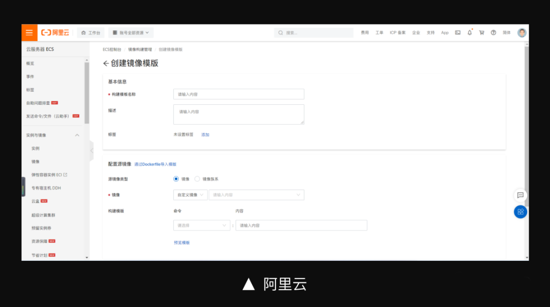550x307 pixels.
Task: Open the 账号全部资源 dropdown
Action: click(131, 33)
